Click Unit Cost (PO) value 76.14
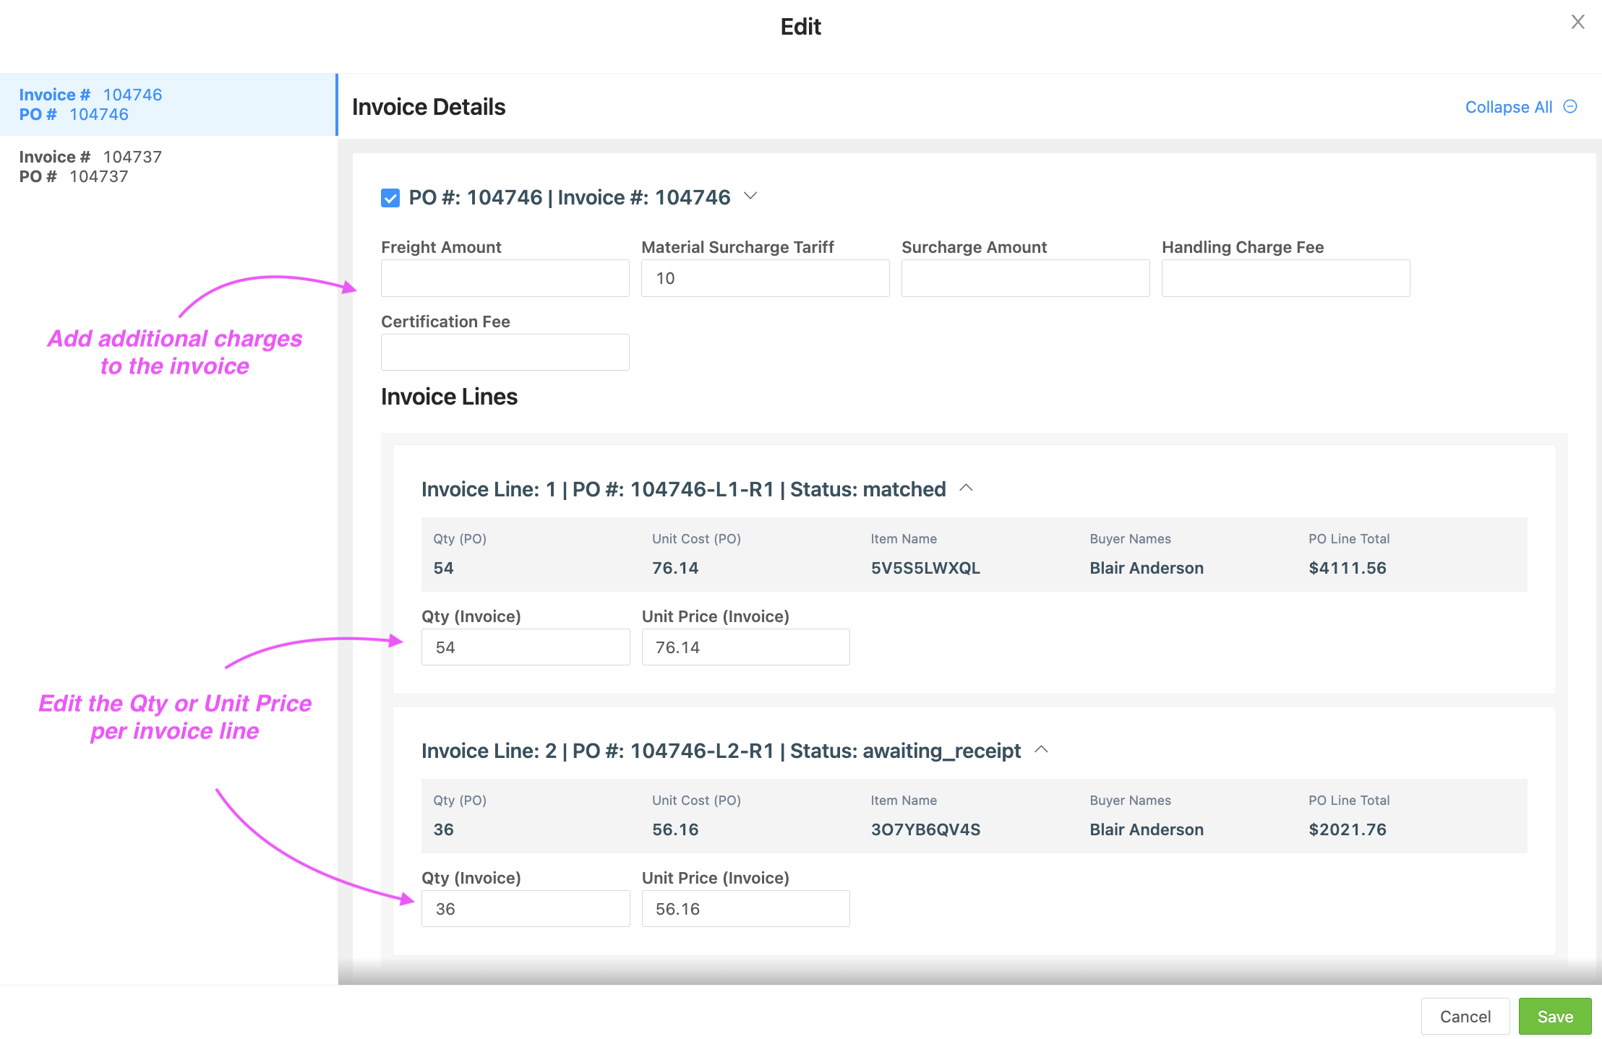This screenshot has width=1602, height=1039. [x=675, y=568]
